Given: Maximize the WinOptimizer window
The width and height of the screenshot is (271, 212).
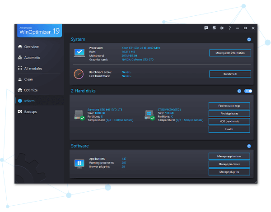Looking at the screenshot, I should 245,28.
